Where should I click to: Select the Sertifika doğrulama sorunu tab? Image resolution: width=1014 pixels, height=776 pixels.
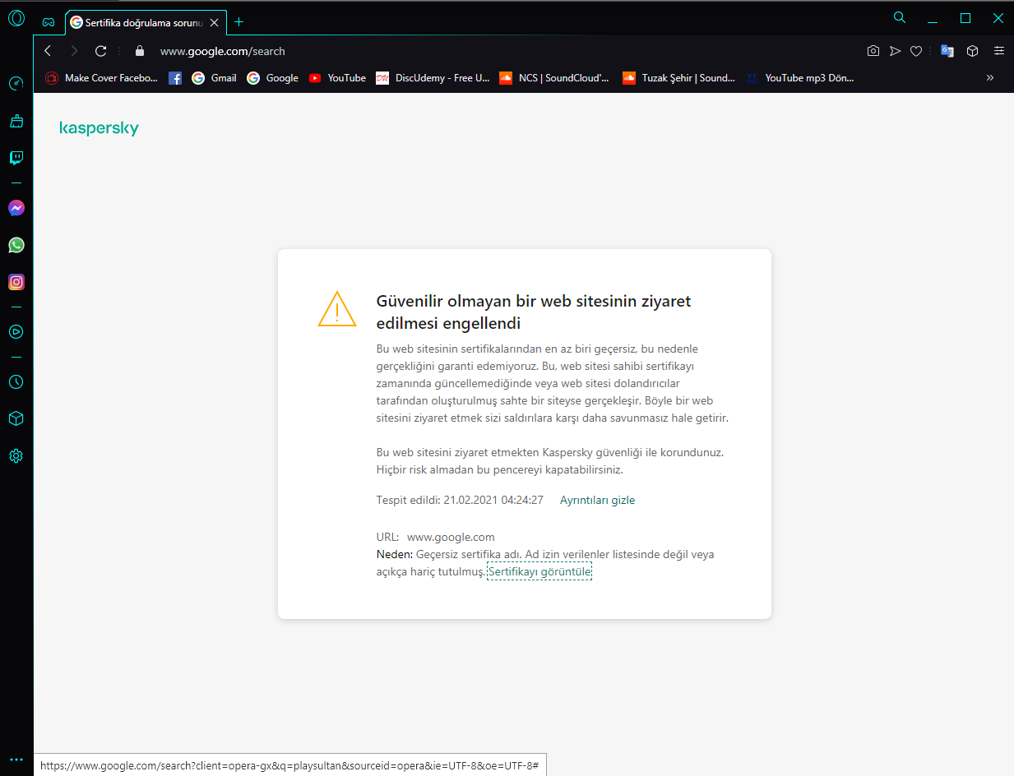click(146, 22)
